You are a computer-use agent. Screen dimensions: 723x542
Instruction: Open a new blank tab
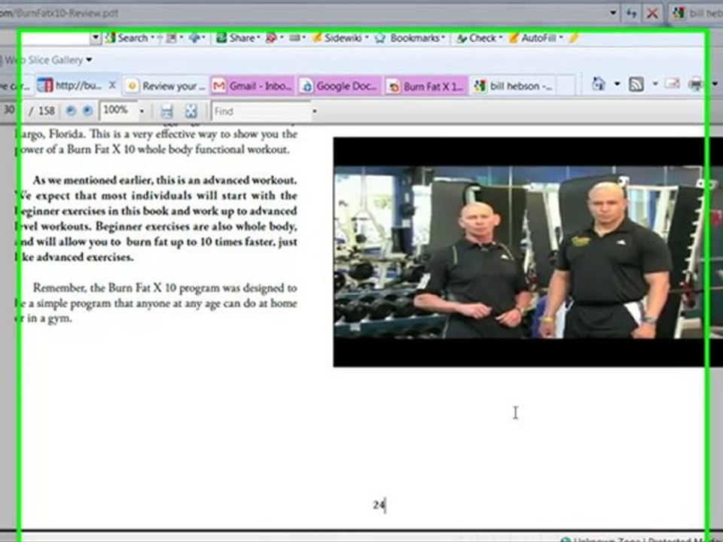click(x=566, y=86)
